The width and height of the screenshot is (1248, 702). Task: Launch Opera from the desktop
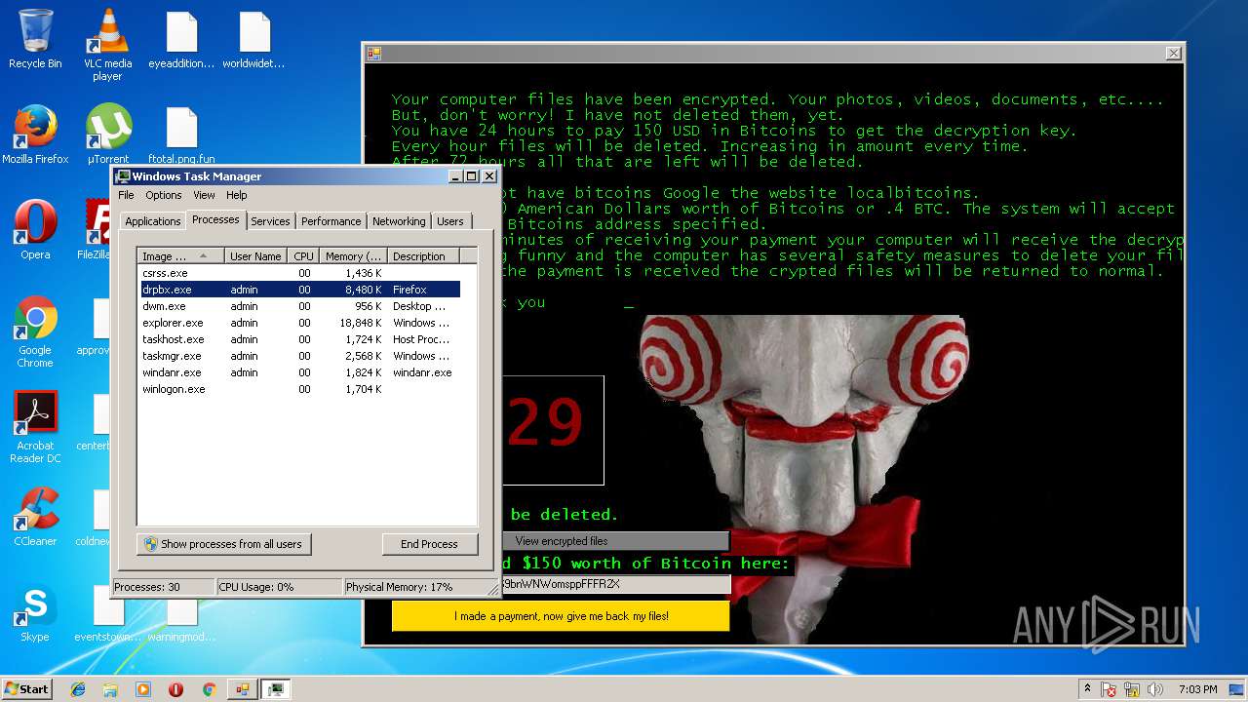pyautogui.click(x=35, y=230)
